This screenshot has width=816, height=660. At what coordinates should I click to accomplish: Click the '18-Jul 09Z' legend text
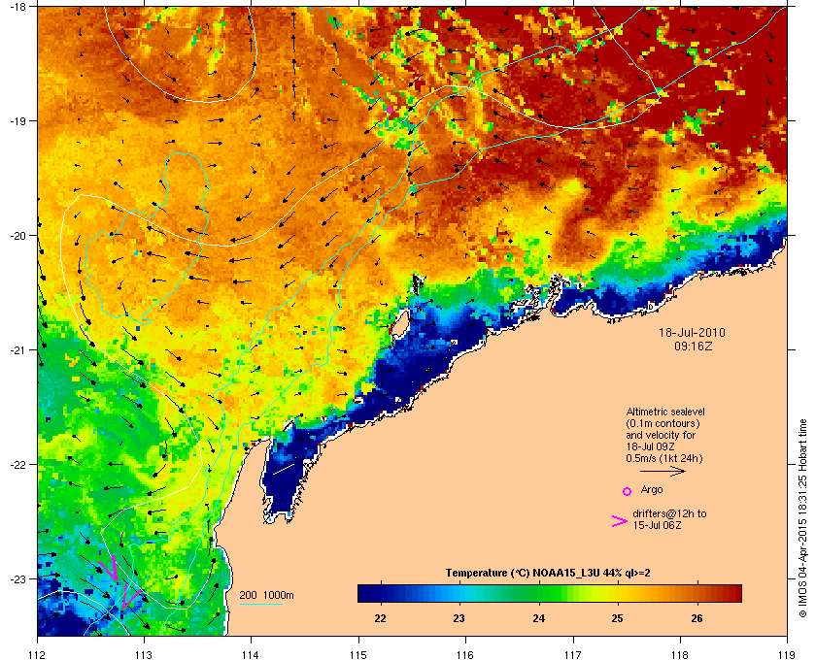pos(649,446)
